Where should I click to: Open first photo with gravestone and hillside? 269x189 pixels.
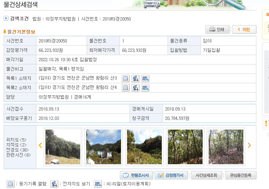(x=63, y=147)
